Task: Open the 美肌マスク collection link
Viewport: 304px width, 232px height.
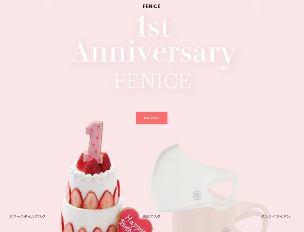Action: [x=152, y=216]
